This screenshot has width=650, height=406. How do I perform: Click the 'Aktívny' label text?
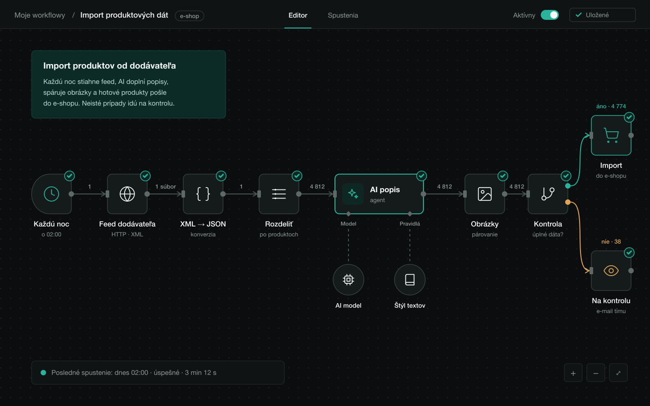[x=524, y=15]
